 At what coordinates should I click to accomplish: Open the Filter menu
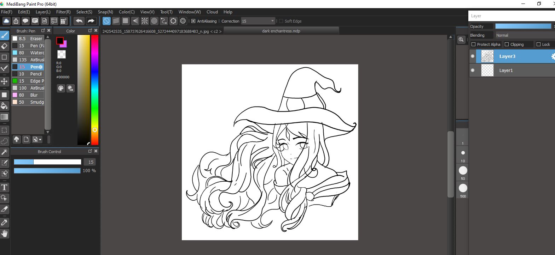63,12
